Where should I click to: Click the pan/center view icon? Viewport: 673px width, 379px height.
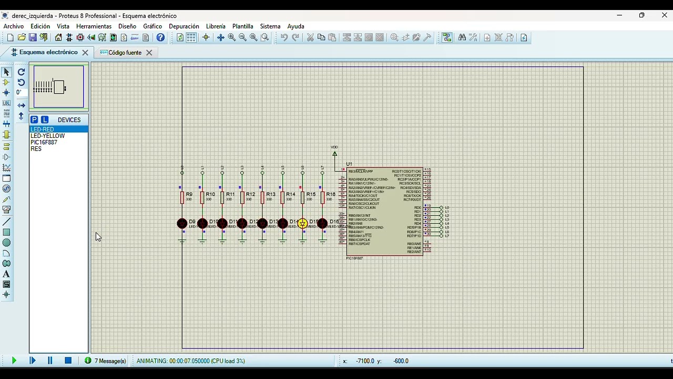(x=221, y=37)
